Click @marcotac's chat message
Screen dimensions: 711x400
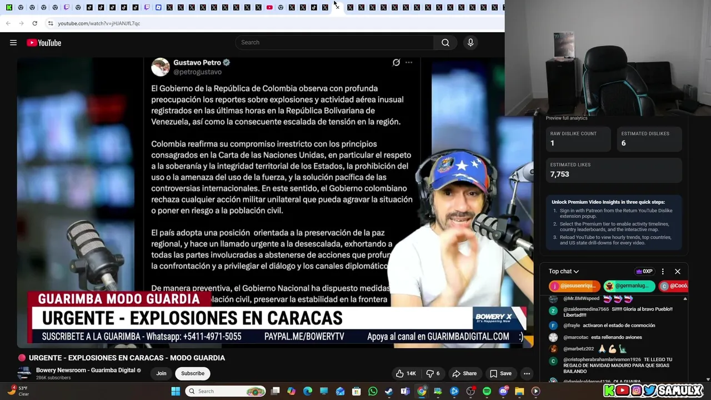[602, 337]
